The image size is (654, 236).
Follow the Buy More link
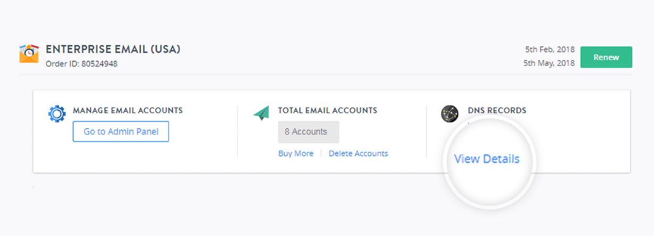pos(296,153)
